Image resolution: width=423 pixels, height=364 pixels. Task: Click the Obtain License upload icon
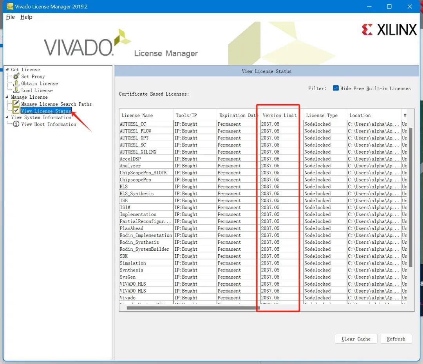[x=16, y=83]
